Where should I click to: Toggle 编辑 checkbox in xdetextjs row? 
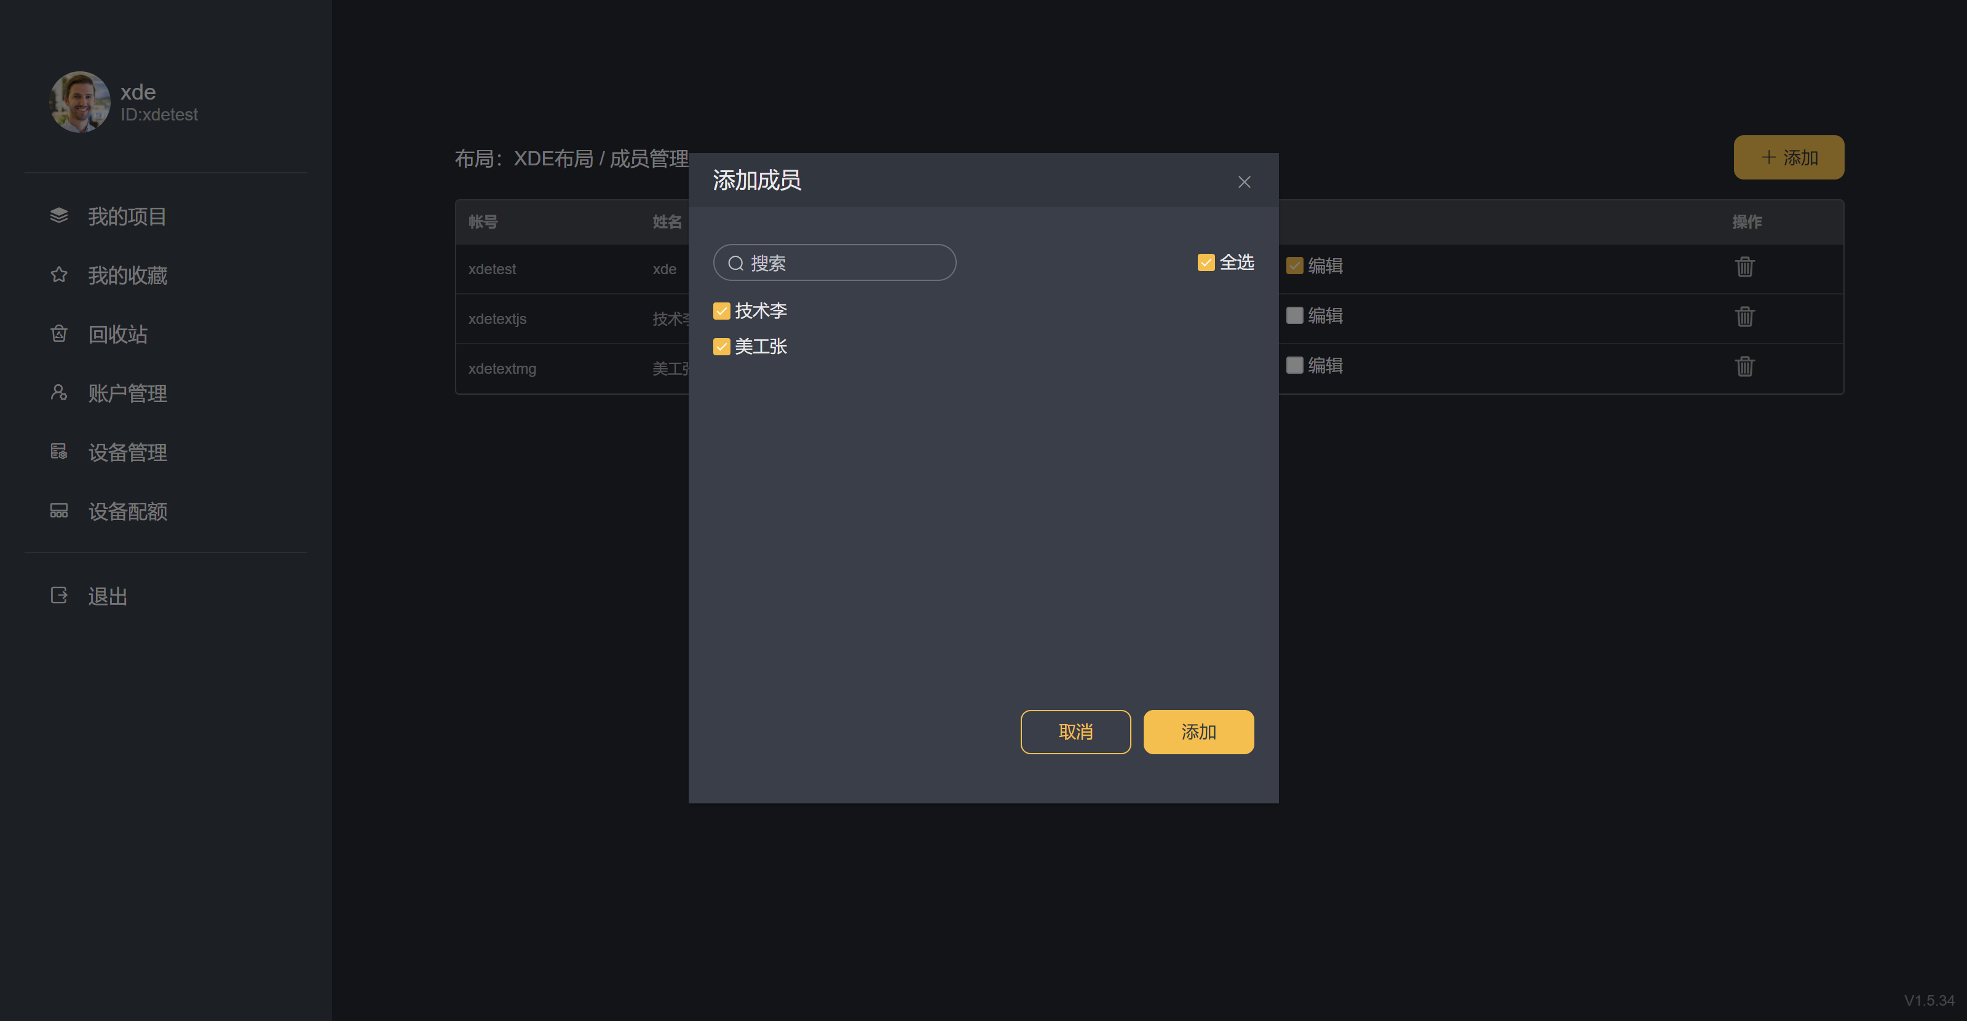coord(1294,315)
